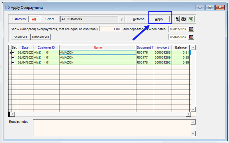Choose the All customers option
Image resolution: width=229 pixels, height=143 pixels.
(34, 19)
